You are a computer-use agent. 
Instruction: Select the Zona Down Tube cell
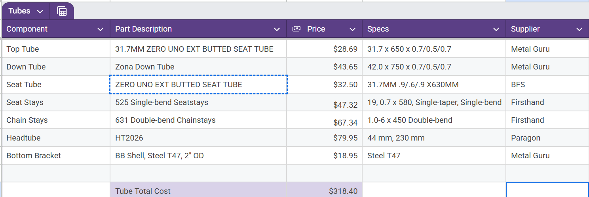point(198,67)
